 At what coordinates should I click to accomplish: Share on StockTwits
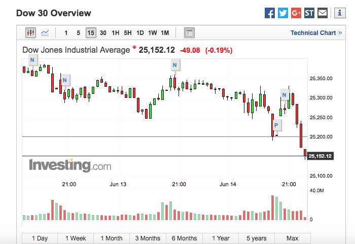[x=309, y=13]
